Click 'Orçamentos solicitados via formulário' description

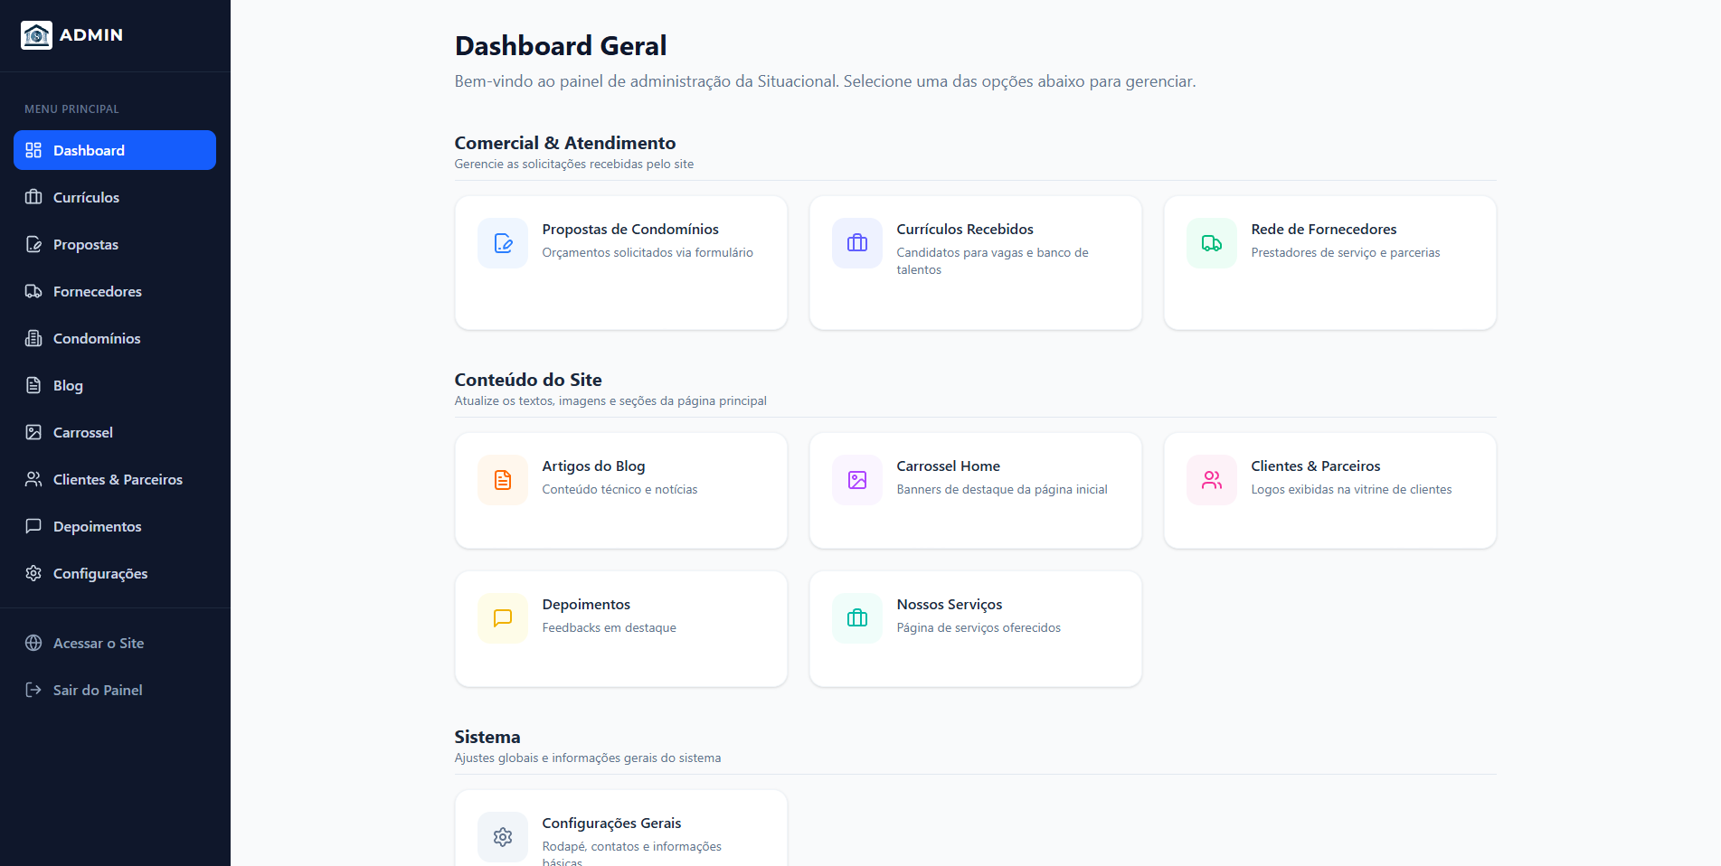(x=648, y=253)
